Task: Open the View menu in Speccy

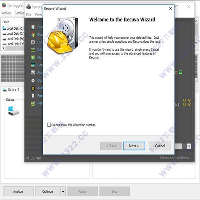Action: pyautogui.click(x=38, y=14)
